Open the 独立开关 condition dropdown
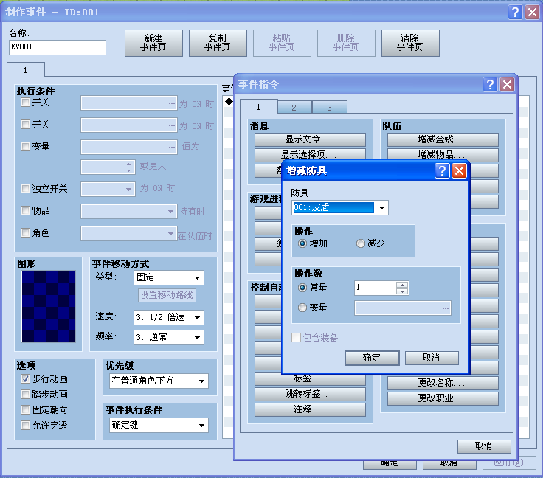Viewport: 543px width, 478px height. point(108,190)
